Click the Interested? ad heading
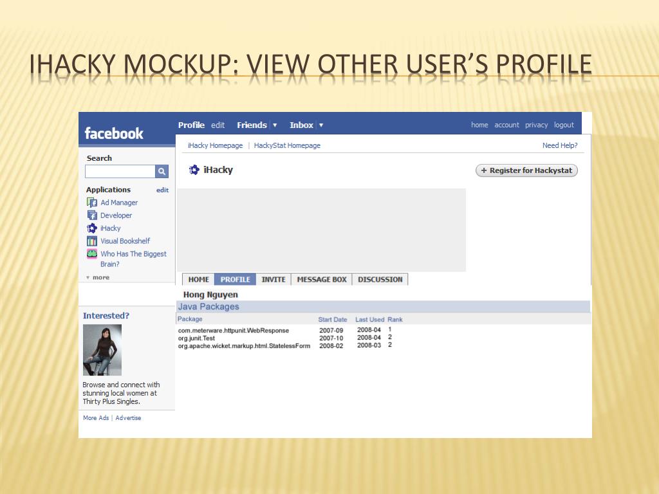The height and width of the screenshot is (494, 659). (106, 315)
